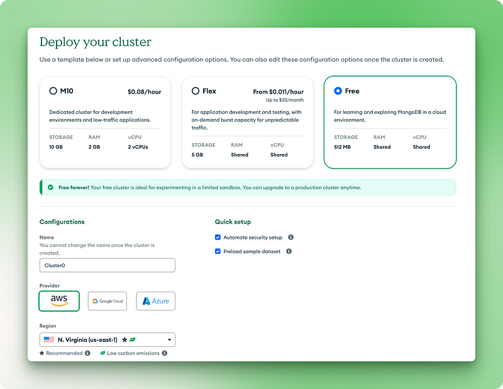Click the From $0.011/hour price text
Screen dimensions: 503x389
(278, 92)
